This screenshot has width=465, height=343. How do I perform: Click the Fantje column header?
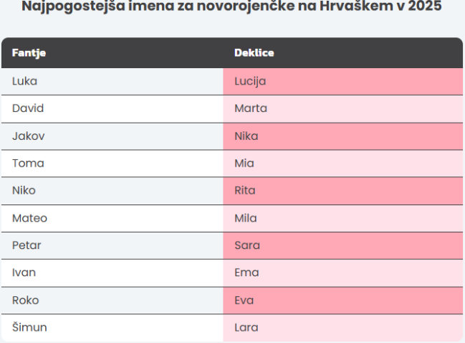pyautogui.click(x=29, y=53)
